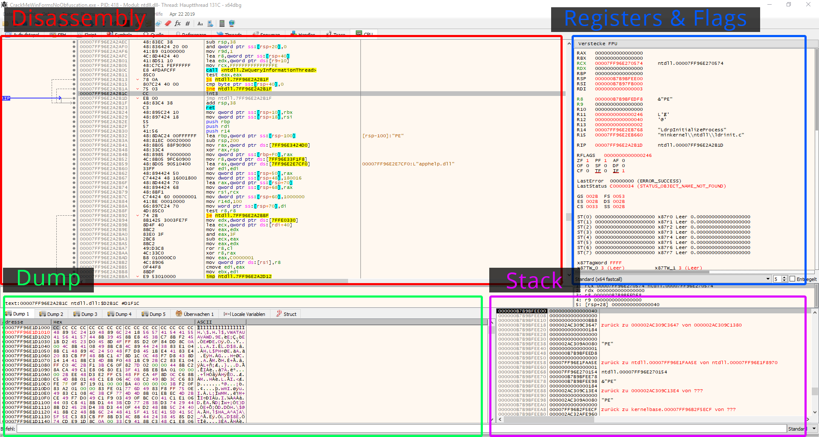Click the # patches toolbar icon
The image size is (819, 437).
[x=187, y=23]
